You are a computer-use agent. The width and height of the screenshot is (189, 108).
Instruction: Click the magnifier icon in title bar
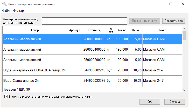4,4
